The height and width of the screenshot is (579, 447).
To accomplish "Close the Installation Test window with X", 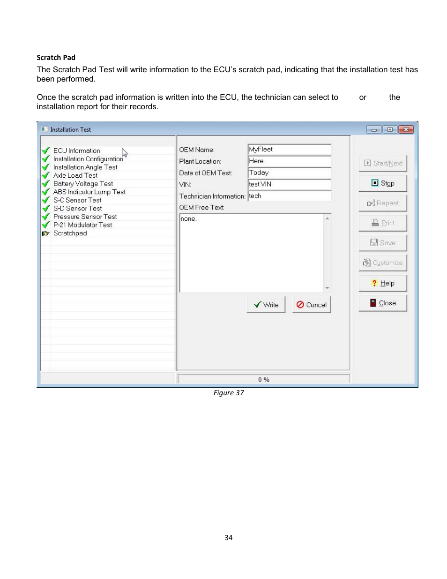I will click(406, 129).
